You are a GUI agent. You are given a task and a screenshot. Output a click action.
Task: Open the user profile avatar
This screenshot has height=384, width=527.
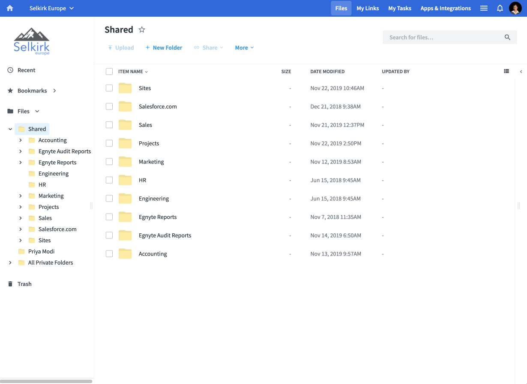pyautogui.click(x=515, y=8)
